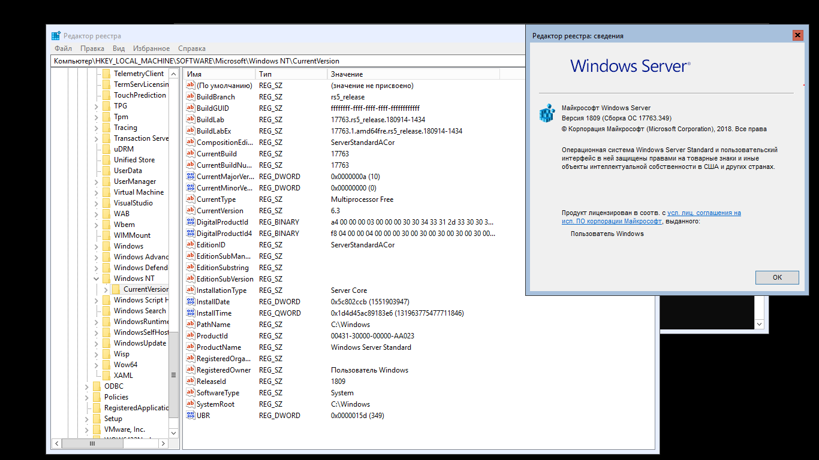
Task: Select the CurrentBuild value name
Action: pos(216,154)
